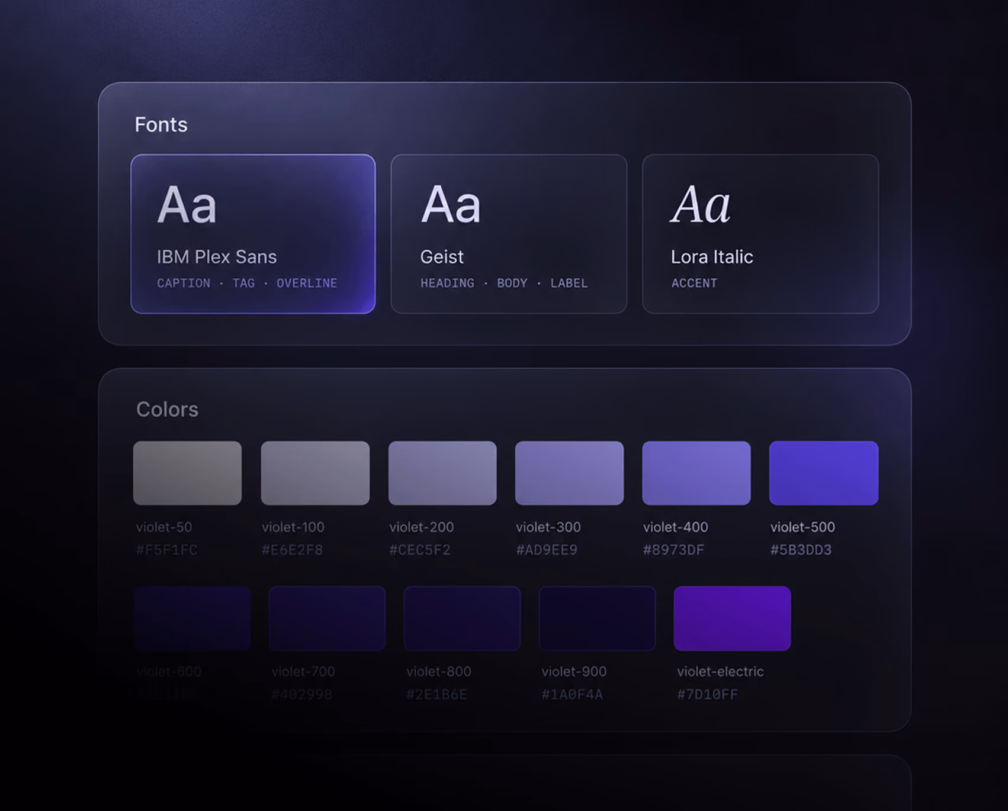
Task: Click the hex code "#402998"
Action: 301,694
